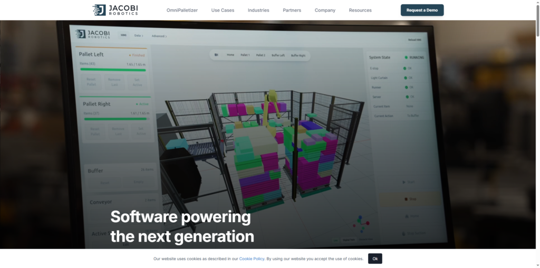Expand the Use Cases navigation item
540x268 pixels.
coord(223,10)
